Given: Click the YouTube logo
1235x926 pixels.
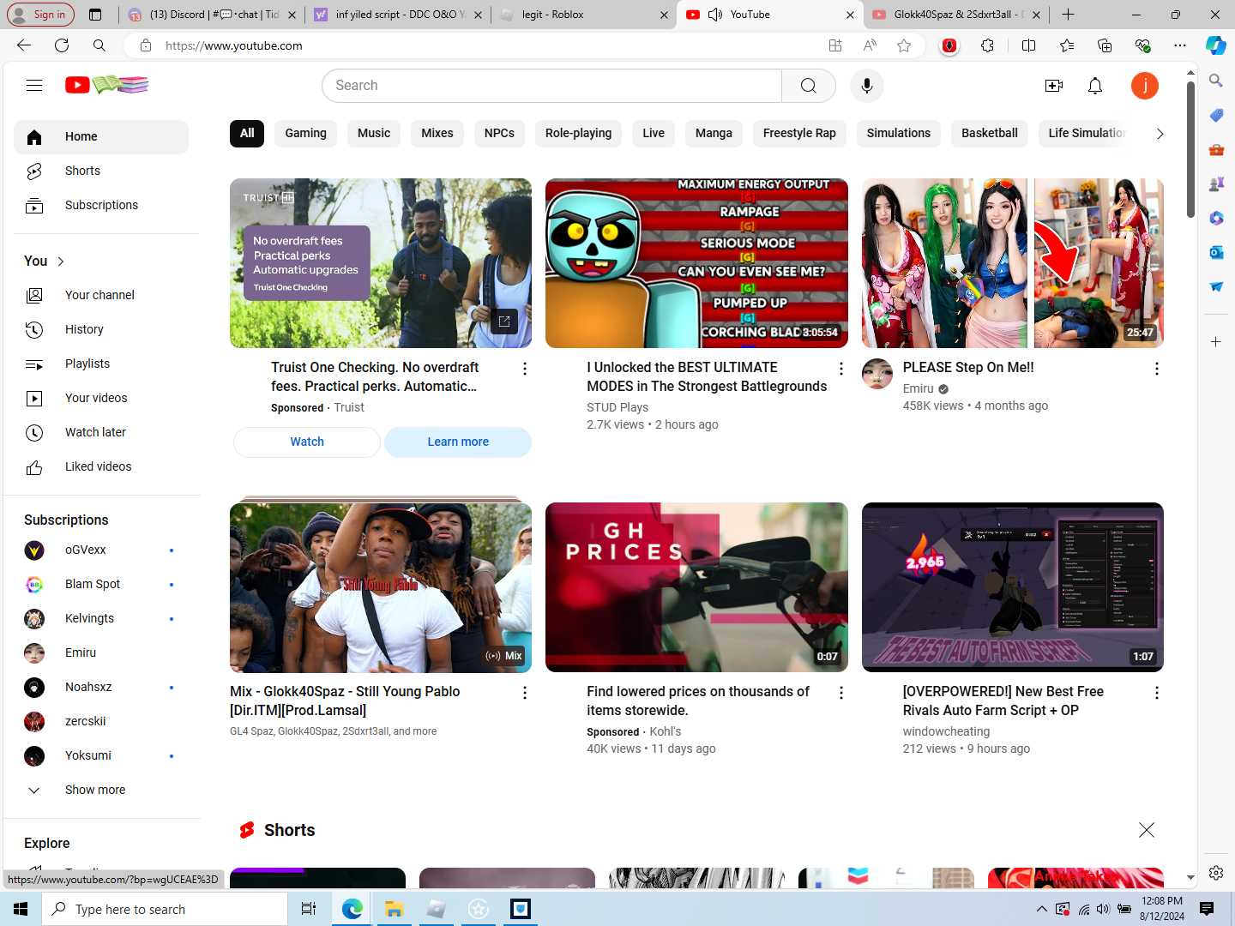Looking at the screenshot, I should [x=107, y=85].
